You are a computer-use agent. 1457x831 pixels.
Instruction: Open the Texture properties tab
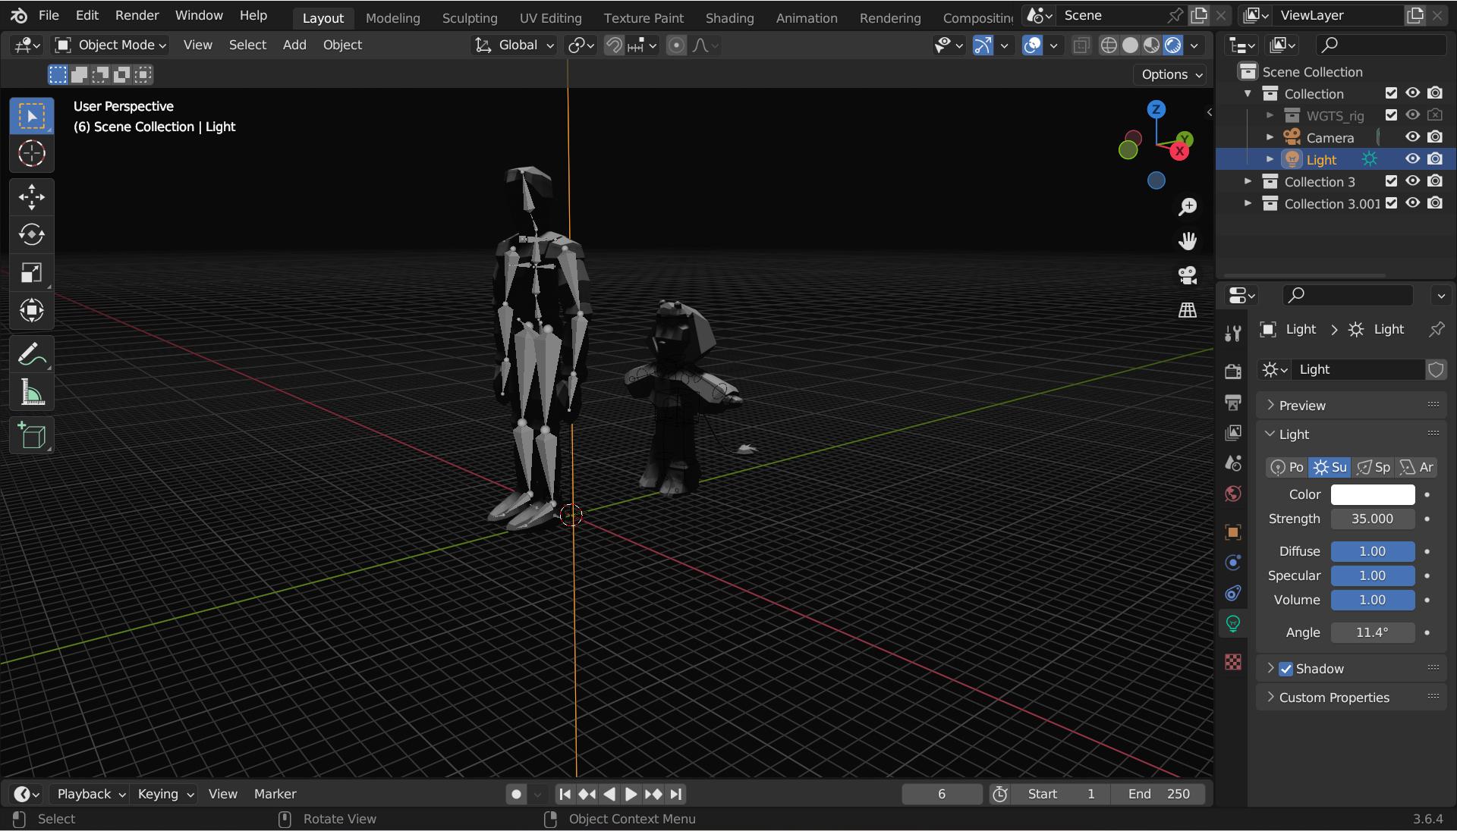[1233, 662]
